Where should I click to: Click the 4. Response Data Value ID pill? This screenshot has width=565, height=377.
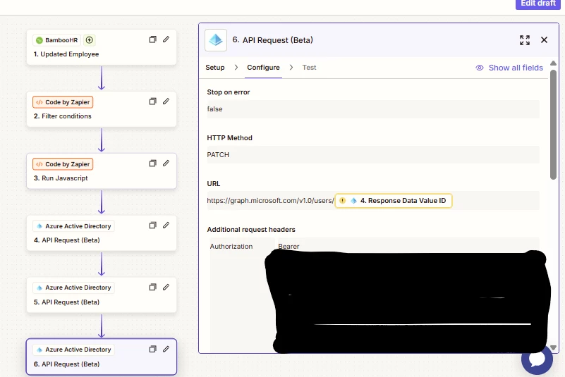pos(394,201)
